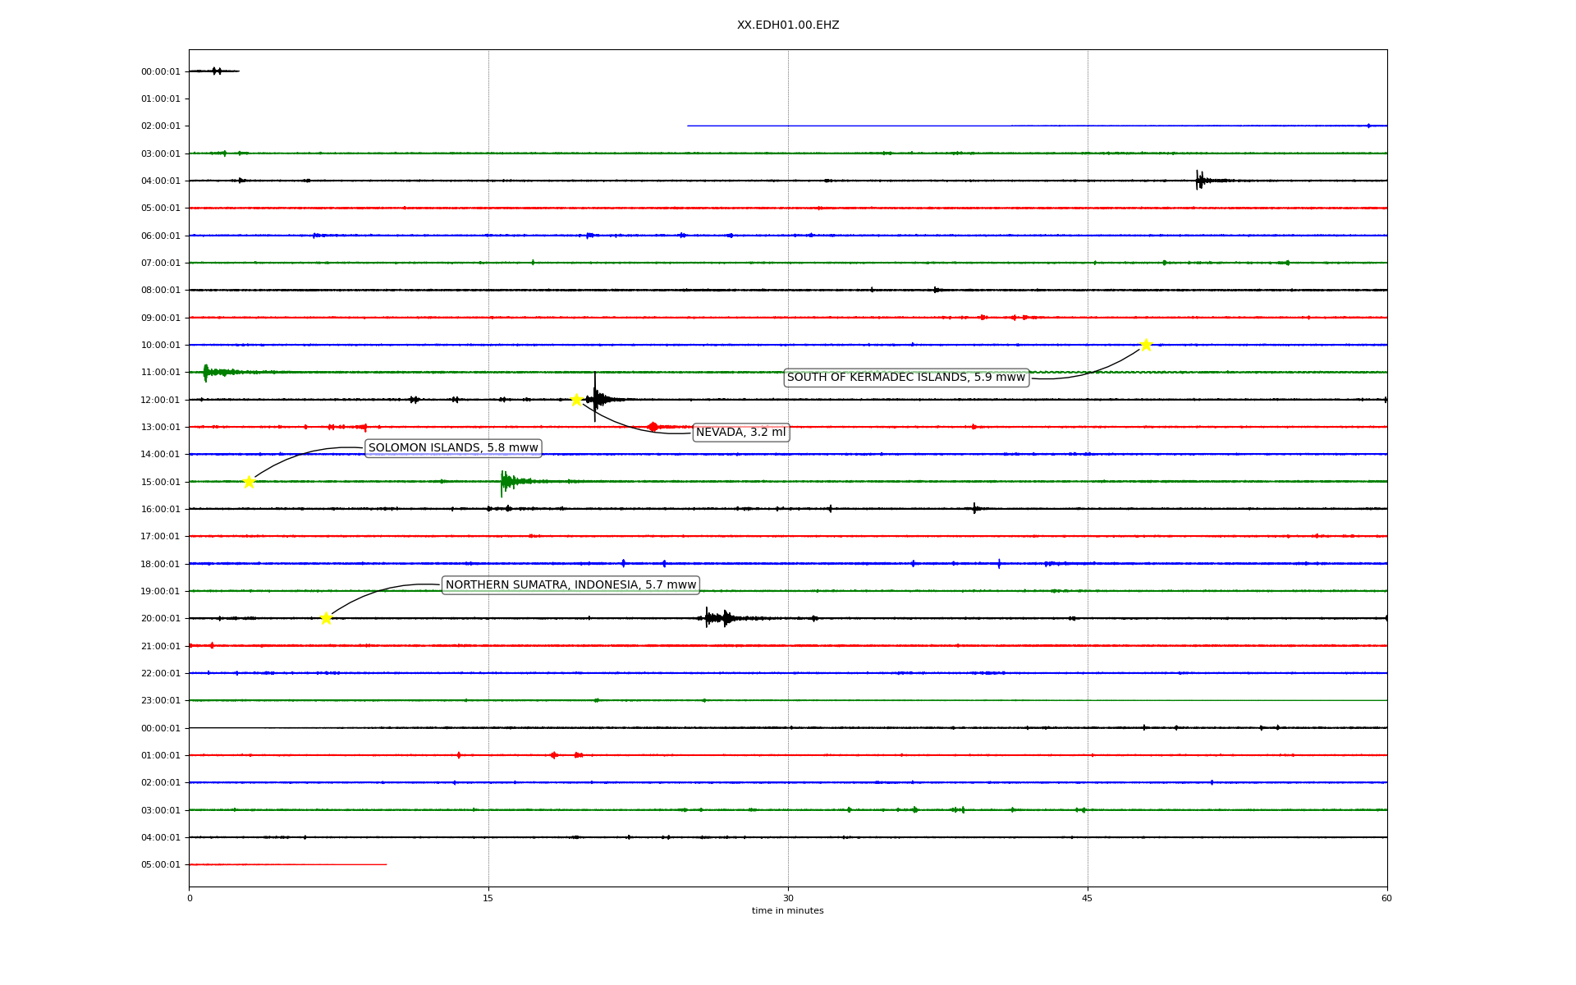
Task: Click the 45 tick on the time axis
Action: (1088, 898)
